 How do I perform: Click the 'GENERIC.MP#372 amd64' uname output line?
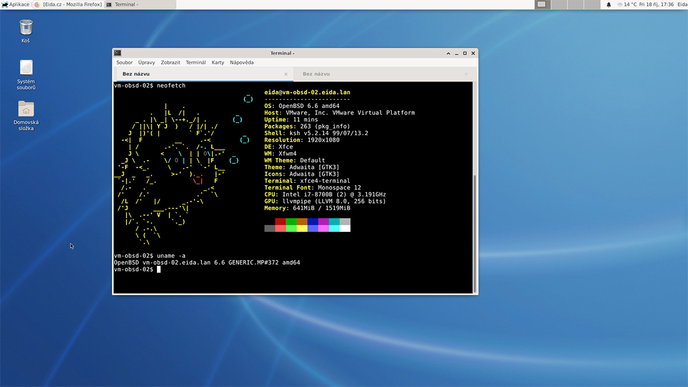[x=207, y=263]
